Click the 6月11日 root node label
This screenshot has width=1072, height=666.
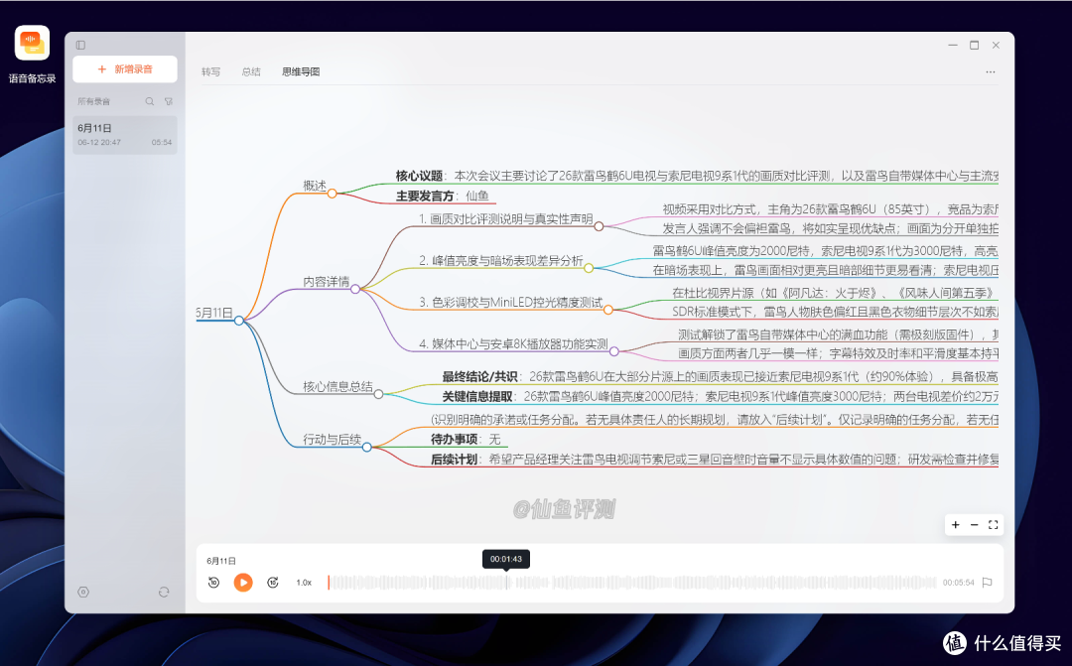click(214, 313)
